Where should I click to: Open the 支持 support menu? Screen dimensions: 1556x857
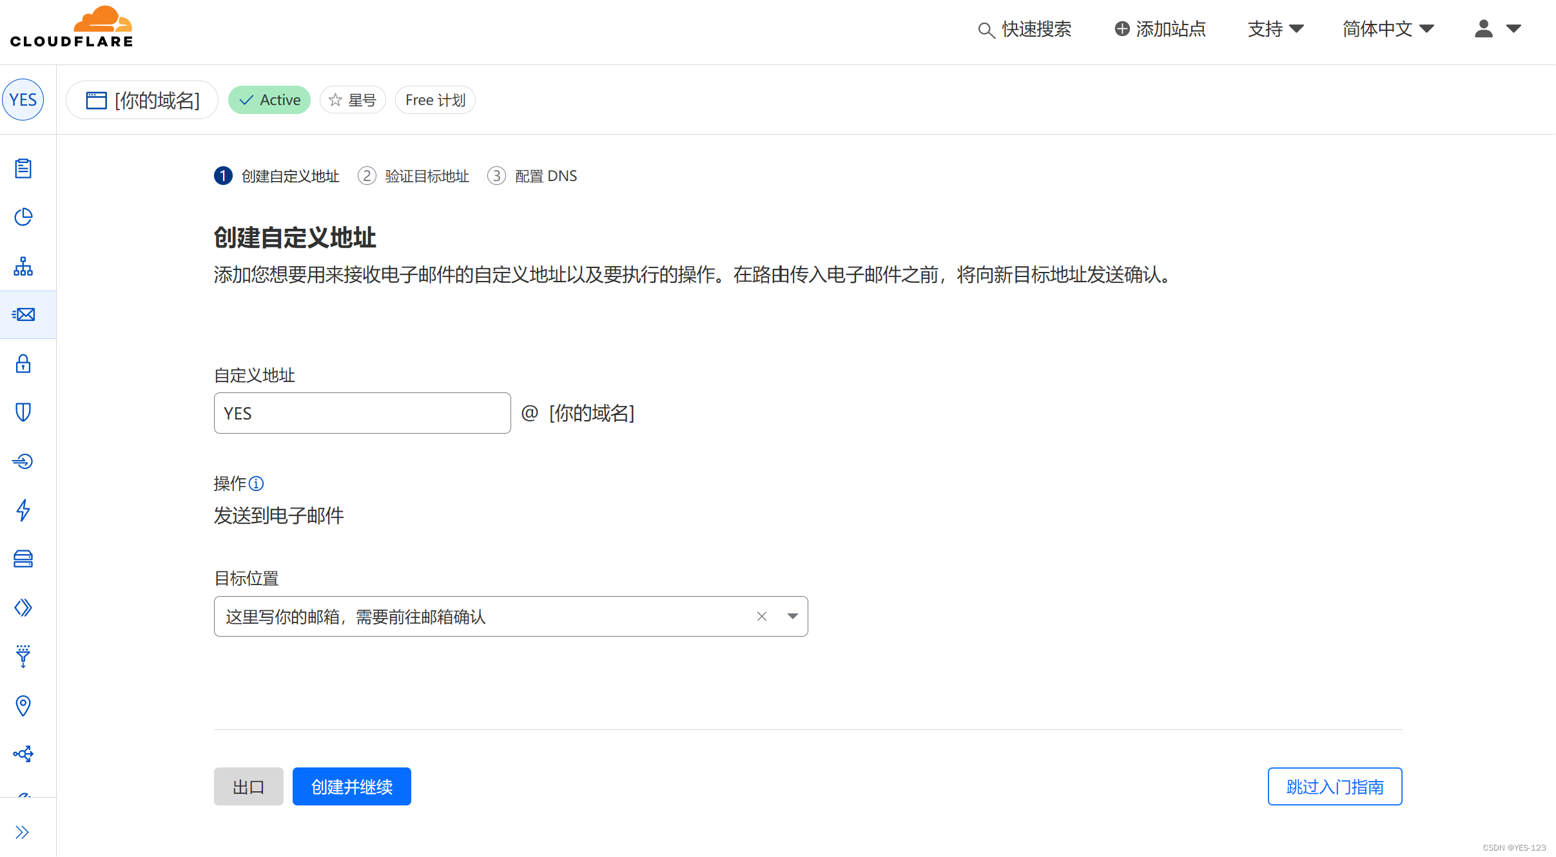point(1275,29)
